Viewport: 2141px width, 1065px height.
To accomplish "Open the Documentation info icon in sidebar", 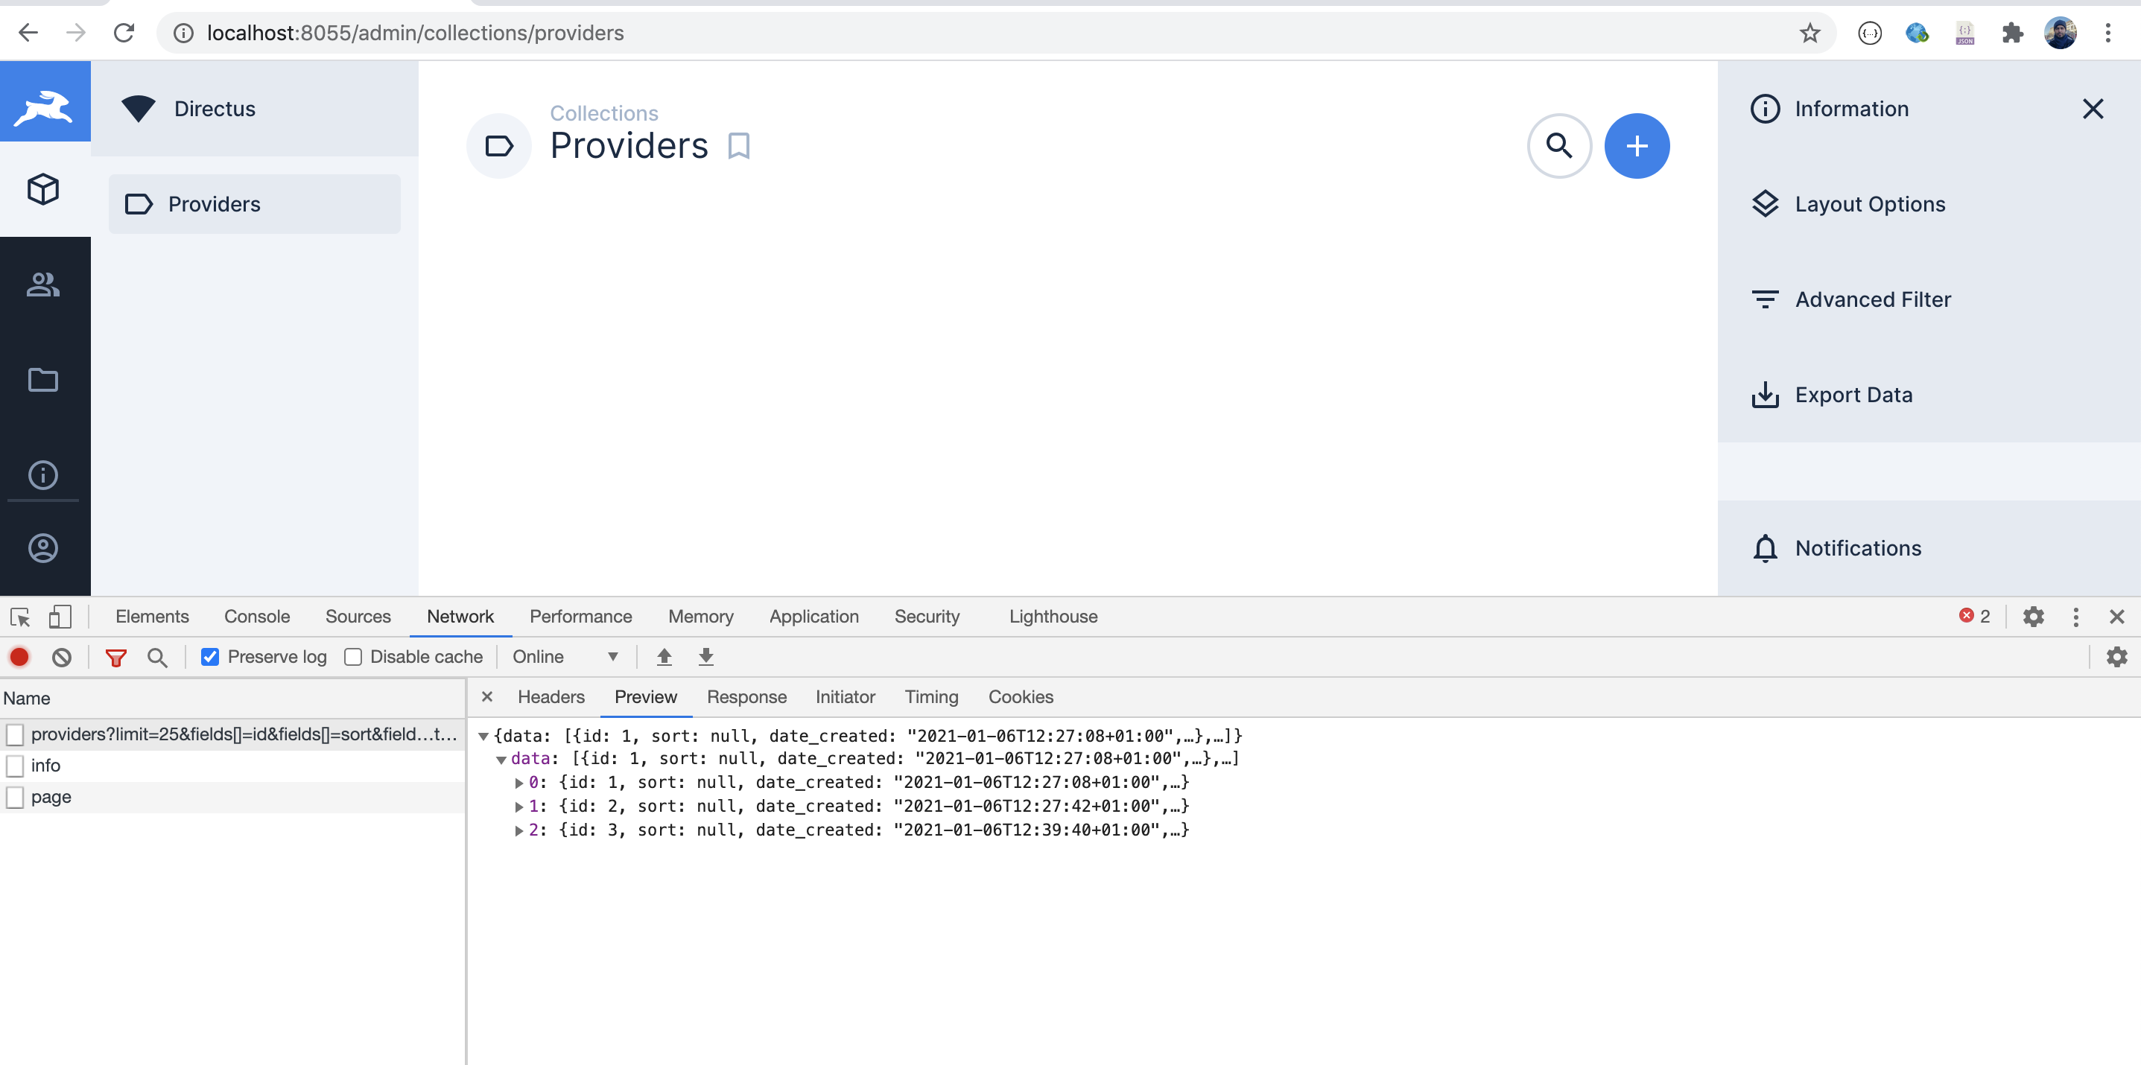I will pyautogui.click(x=43, y=475).
